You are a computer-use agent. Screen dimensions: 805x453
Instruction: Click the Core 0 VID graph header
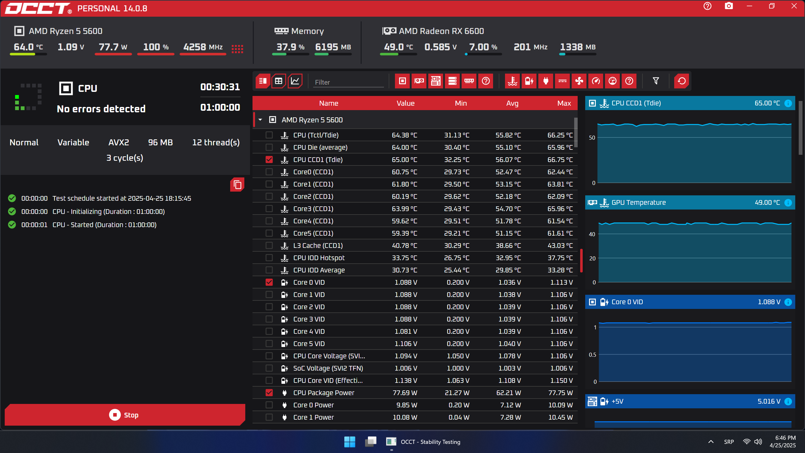690,302
